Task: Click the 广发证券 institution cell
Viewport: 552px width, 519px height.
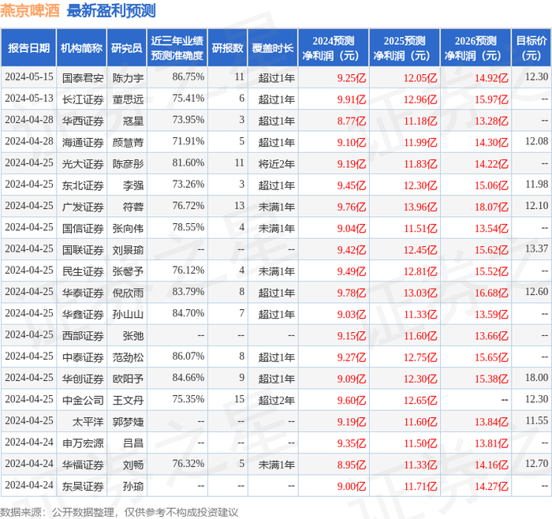Action: coord(83,207)
